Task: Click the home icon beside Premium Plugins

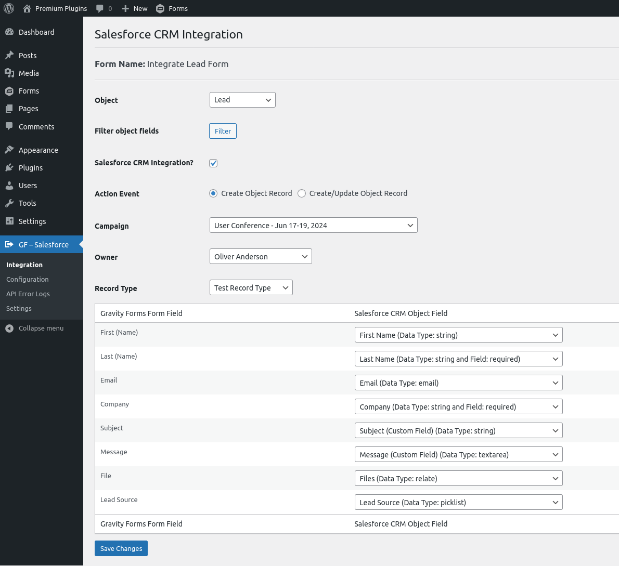Action: point(27,8)
